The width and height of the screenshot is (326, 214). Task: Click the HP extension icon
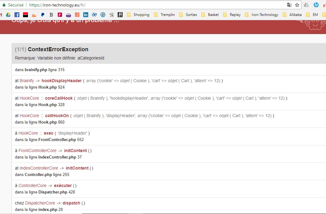(316, 5)
